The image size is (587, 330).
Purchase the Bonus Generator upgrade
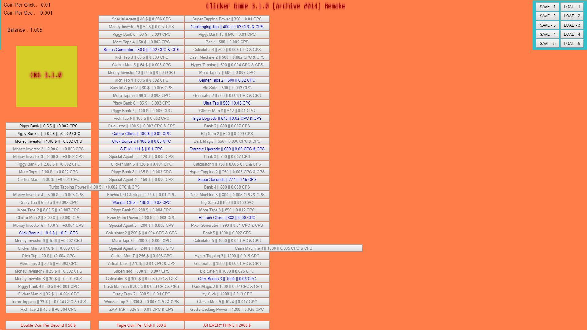[141, 50]
